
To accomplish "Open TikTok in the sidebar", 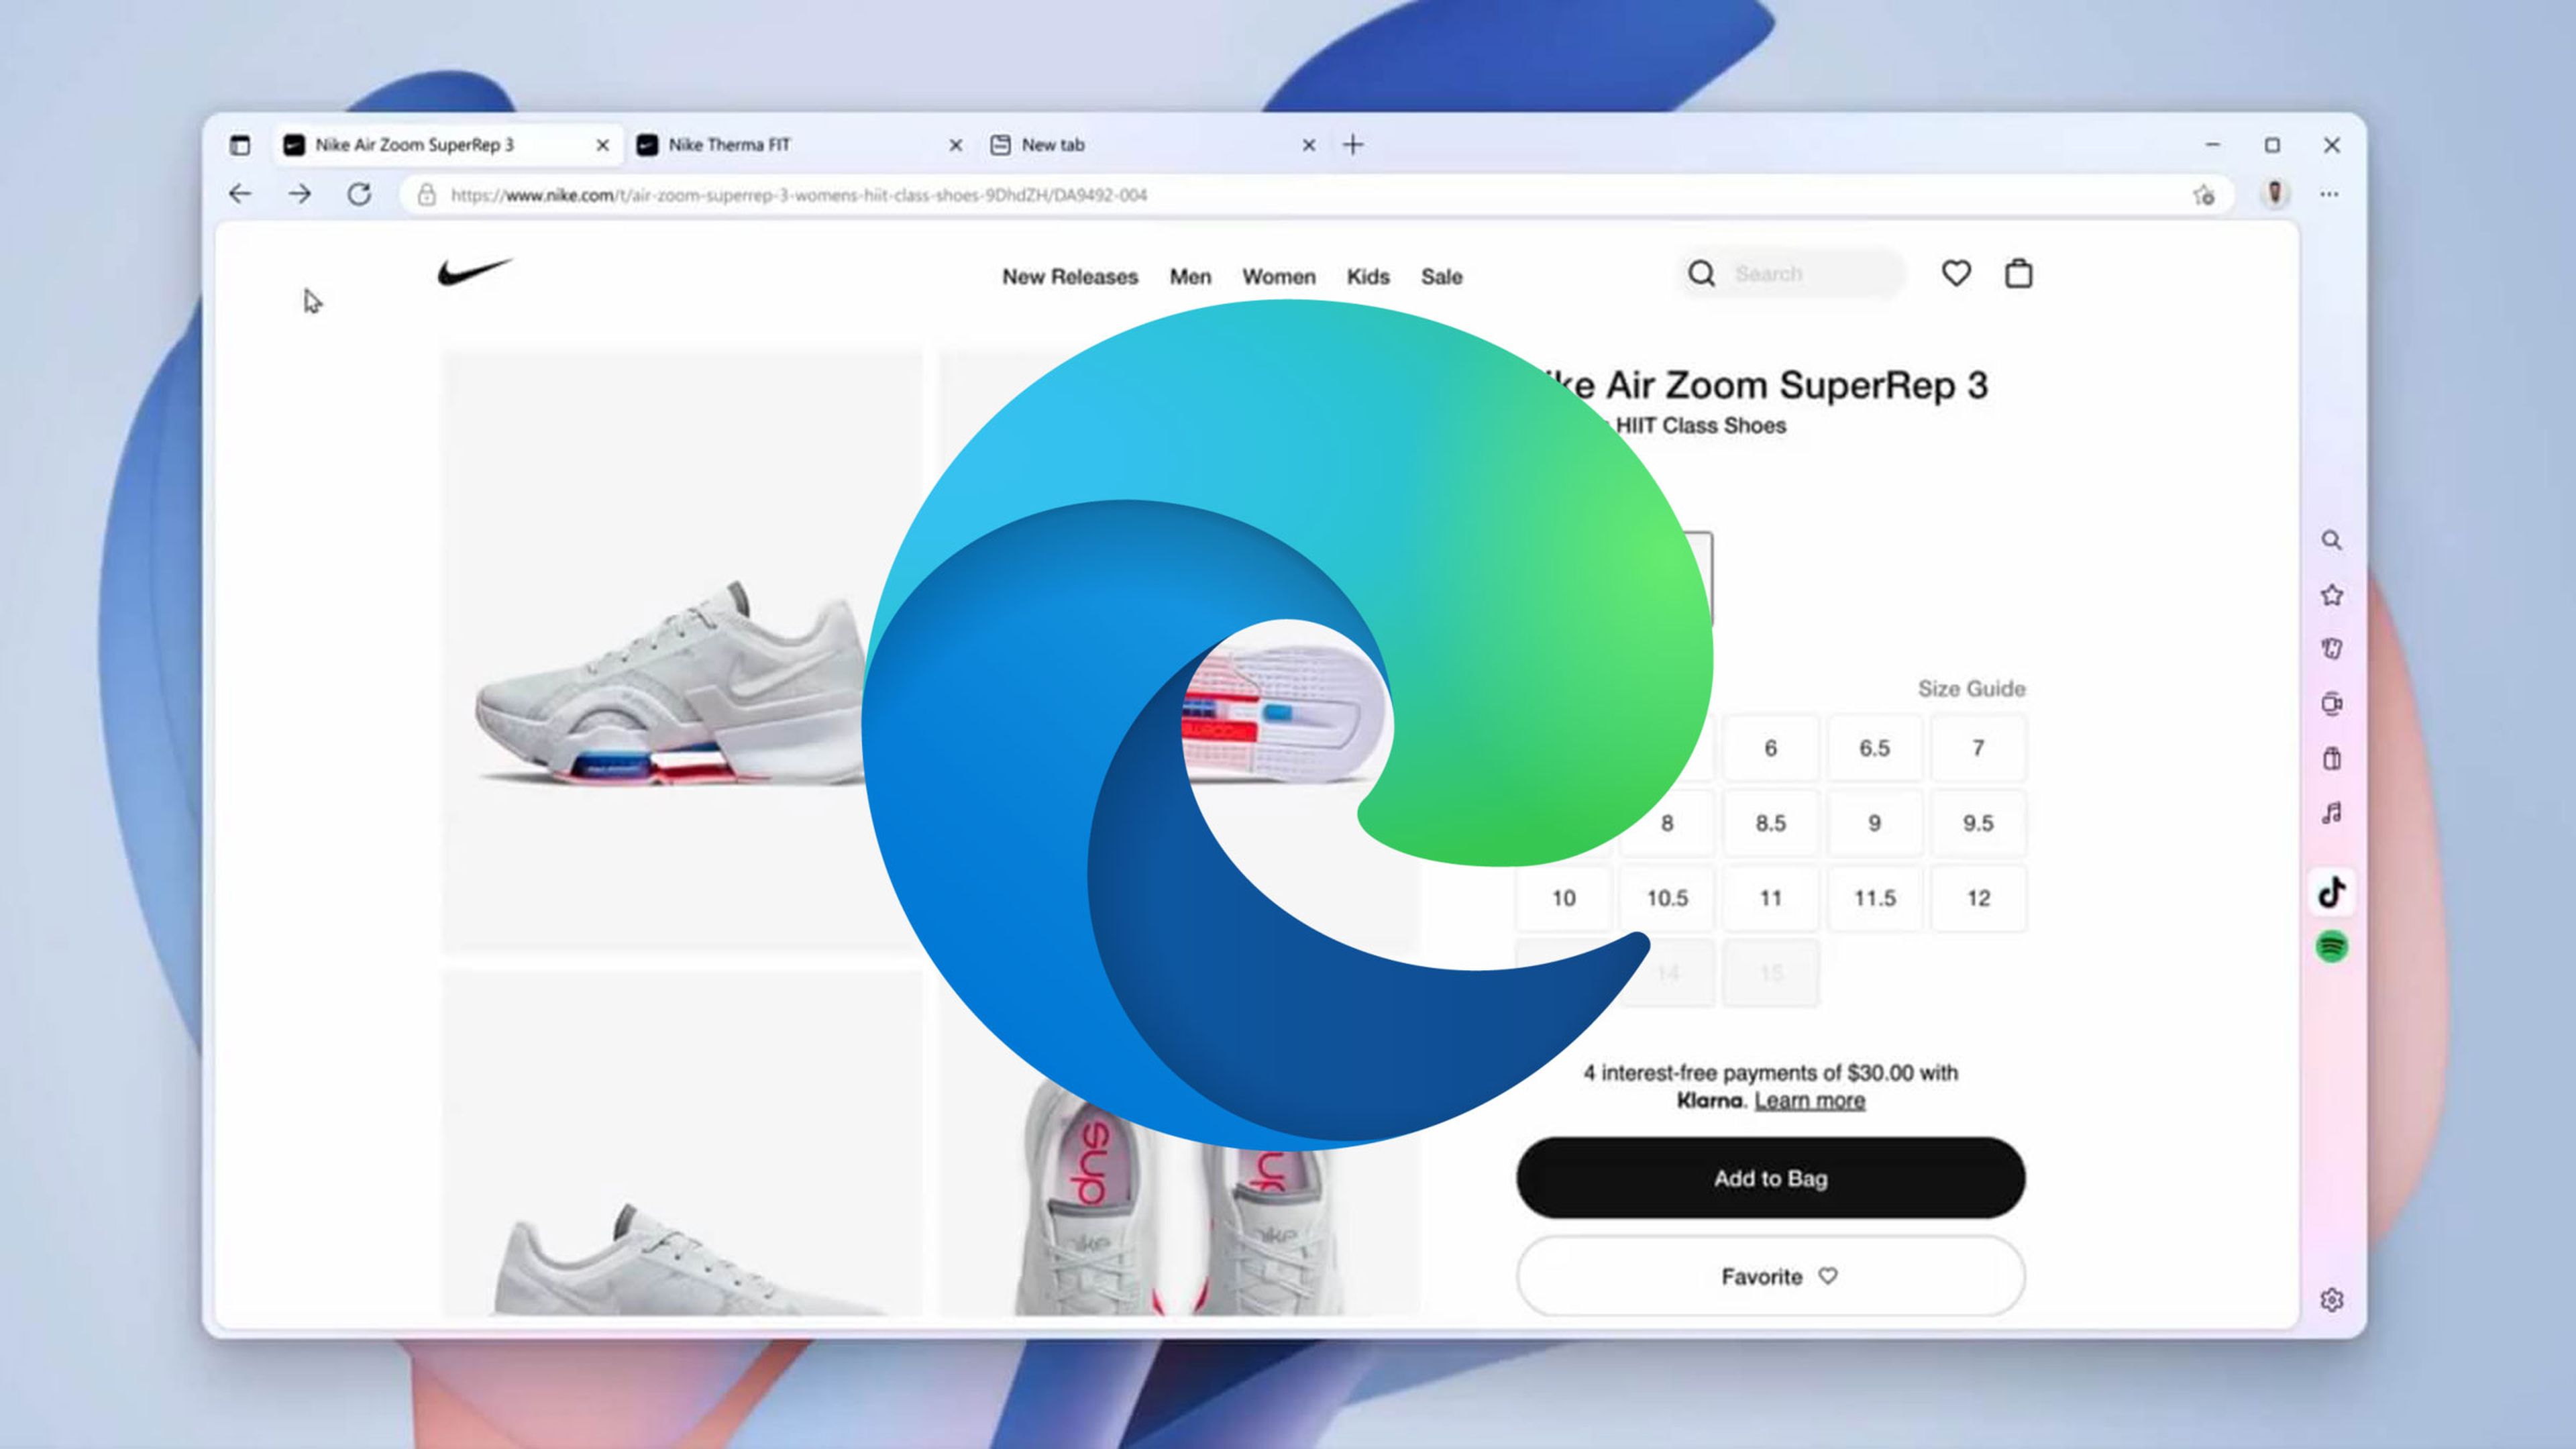I will click(2332, 891).
